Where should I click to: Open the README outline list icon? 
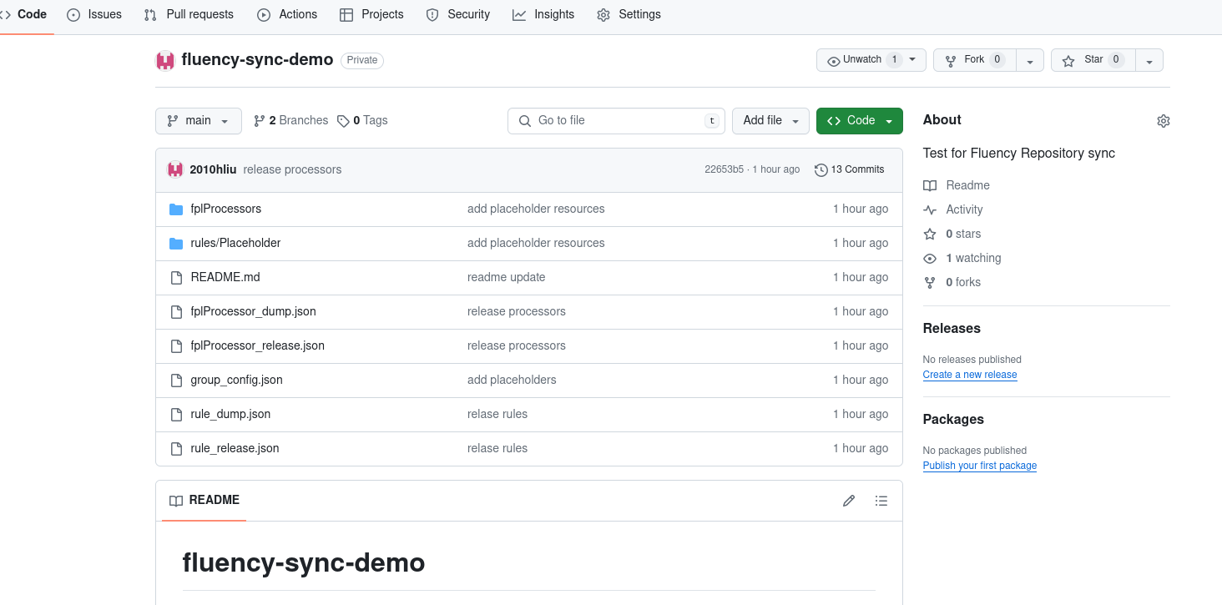click(881, 501)
